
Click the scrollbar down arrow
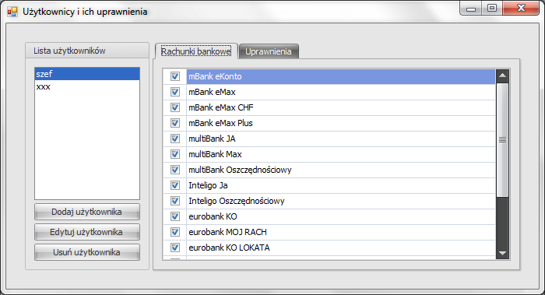(x=503, y=253)
